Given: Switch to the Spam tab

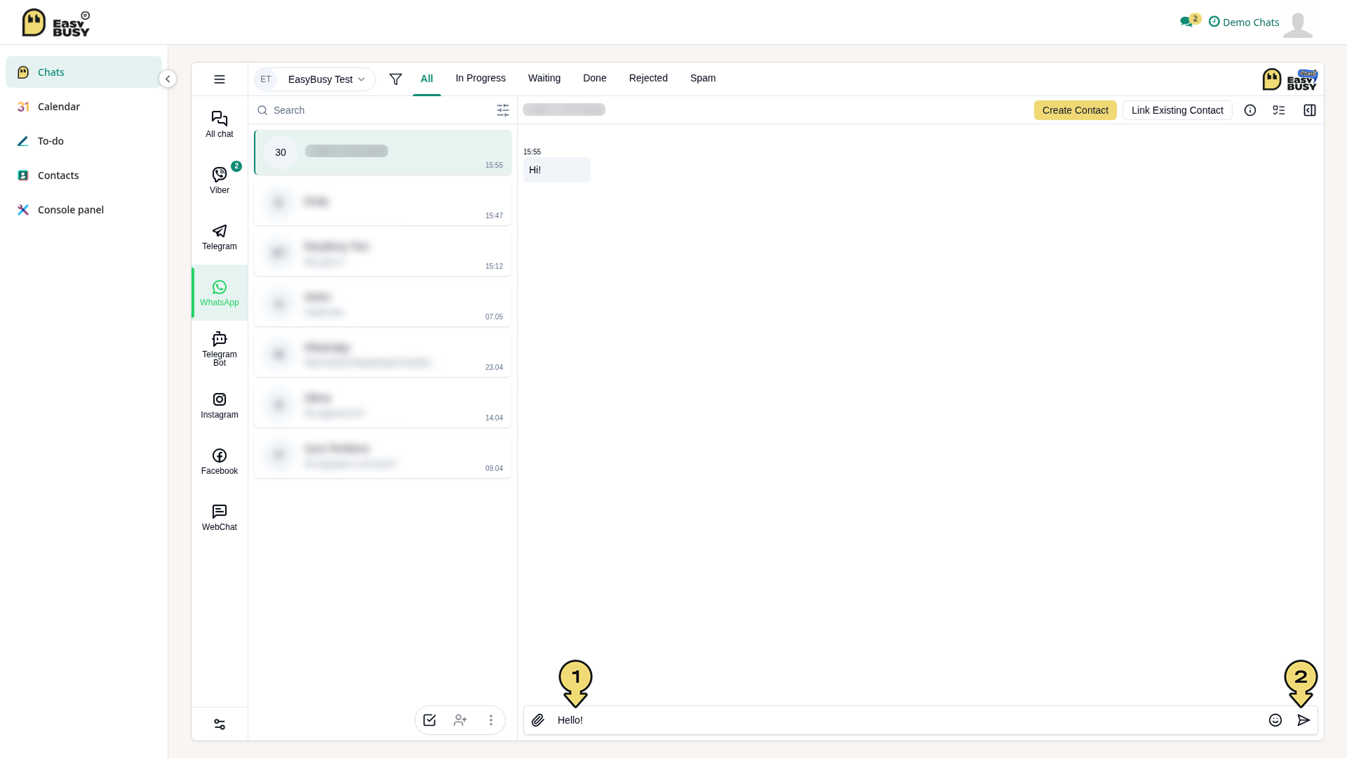Looking at the screenshot, I should pos(703,78).
